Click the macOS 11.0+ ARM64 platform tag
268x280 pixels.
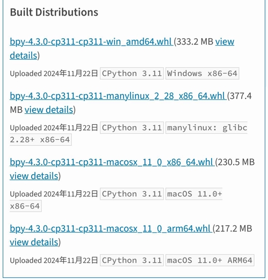(x=210, y=260)
